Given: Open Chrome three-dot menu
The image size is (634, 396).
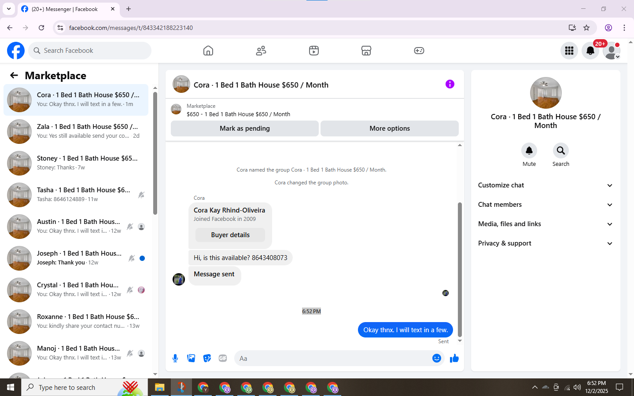Looking at the screenshot, I should click(x=624, y=28).
